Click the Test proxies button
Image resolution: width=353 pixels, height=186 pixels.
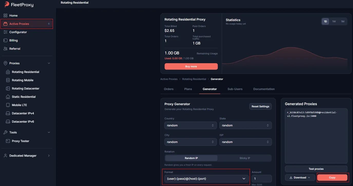click(316, 169)
